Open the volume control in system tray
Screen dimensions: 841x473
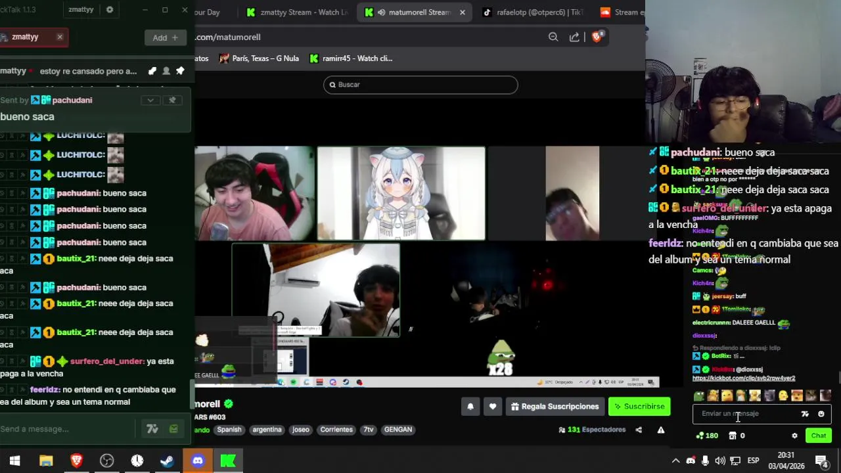tap(720, 461)
